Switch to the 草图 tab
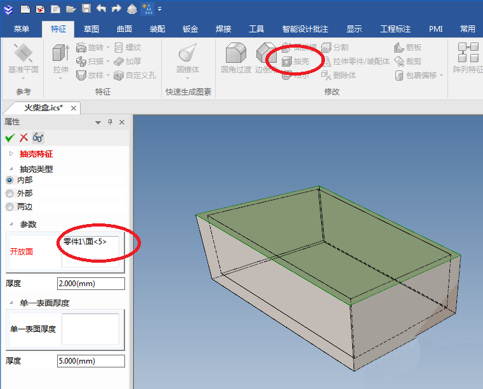Screen dimensions: 483x389 click(91, 29)
